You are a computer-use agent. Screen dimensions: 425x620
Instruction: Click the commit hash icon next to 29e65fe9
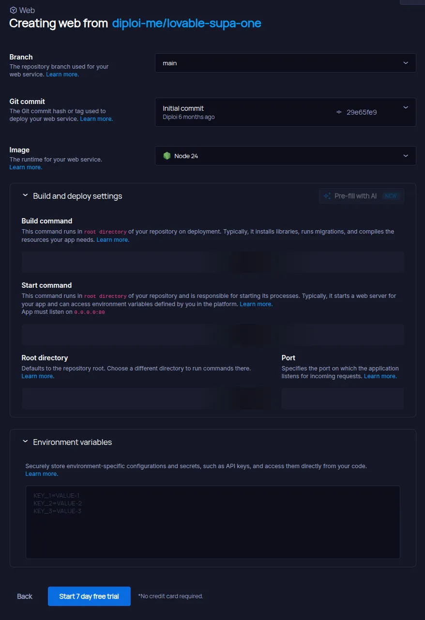pos(339,112)
